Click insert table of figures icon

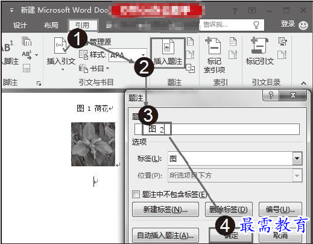click(190, 42)
